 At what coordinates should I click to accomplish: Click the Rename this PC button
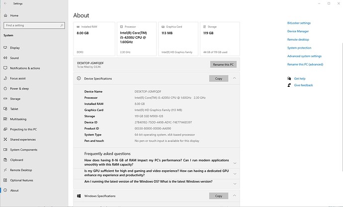pos(223,65)
